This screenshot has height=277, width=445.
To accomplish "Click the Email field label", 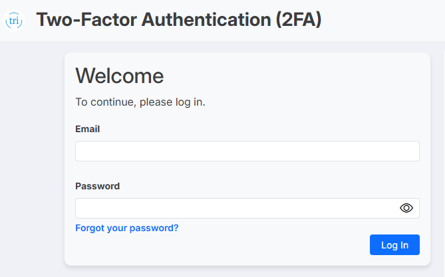I will 87,129.
